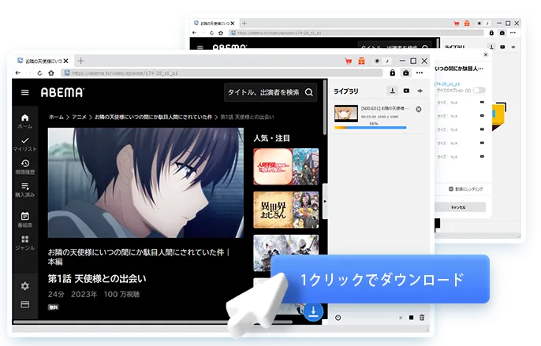Click the お隣の天使様 series breadcrumb link

[153, 117]
